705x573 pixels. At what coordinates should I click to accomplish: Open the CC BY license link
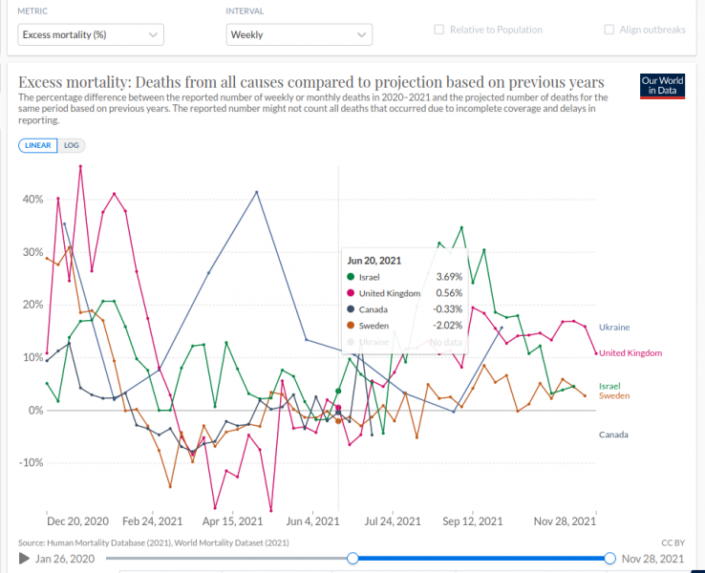673,541
